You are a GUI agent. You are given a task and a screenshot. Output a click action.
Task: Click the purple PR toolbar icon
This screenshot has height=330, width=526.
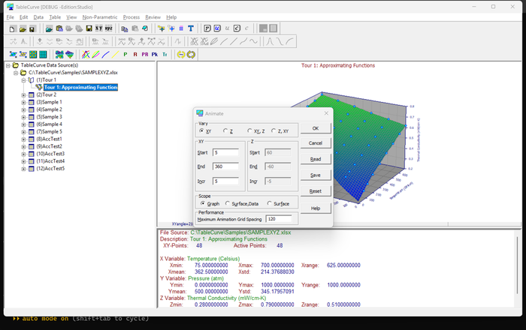pyautogui.click(x=145, y=54)
